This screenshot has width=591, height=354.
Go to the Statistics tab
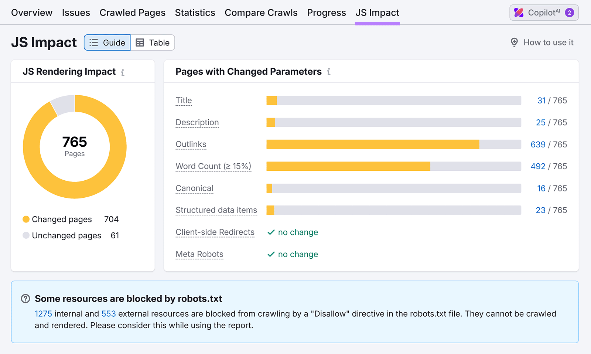pos(195,12)
